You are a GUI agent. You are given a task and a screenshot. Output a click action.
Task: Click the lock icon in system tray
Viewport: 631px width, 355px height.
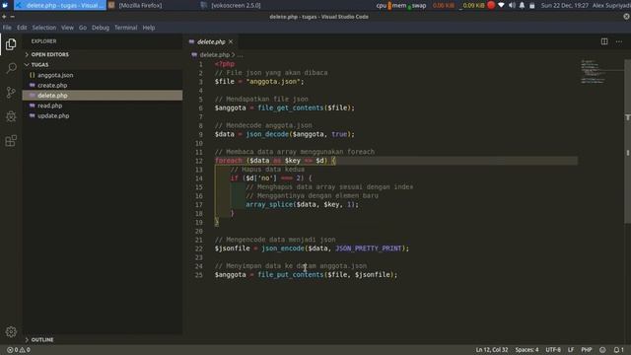(x=532, y=6)
